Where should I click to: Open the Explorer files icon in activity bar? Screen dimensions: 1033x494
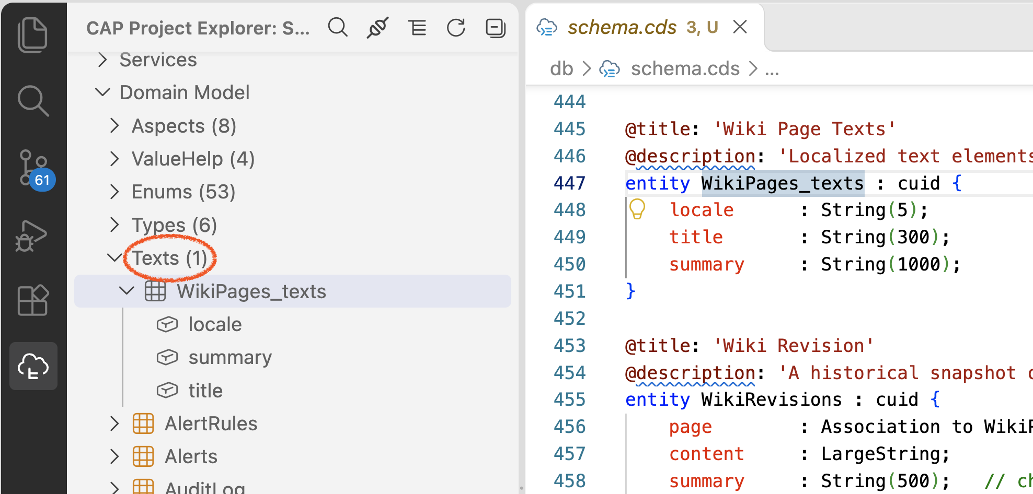pyautogui.click(x=33, y=34)
